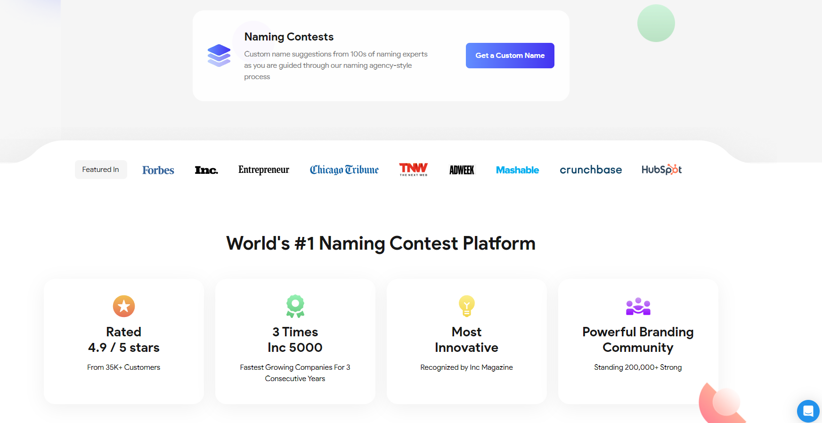This screenshot has width=822, height=423.
Task: Click the HubSpot logo
Action: point(661,170)
